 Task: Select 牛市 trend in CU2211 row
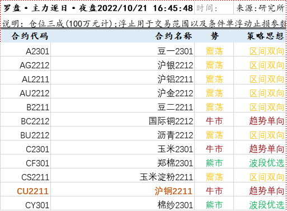coord(214,191)
